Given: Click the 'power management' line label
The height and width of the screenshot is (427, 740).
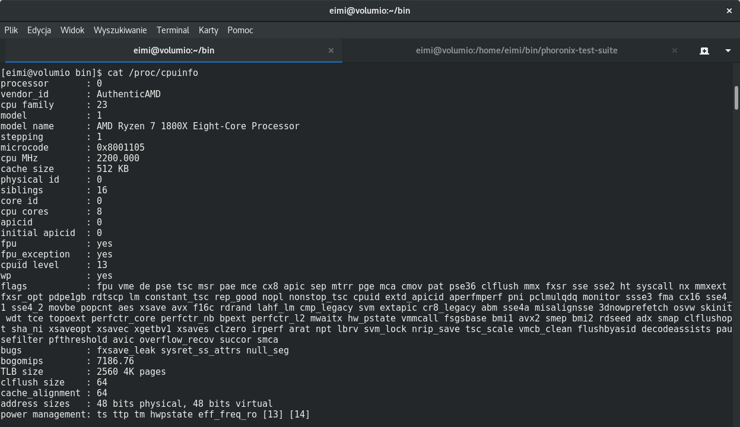Looking at the screenshot, I should coord(43,414).
